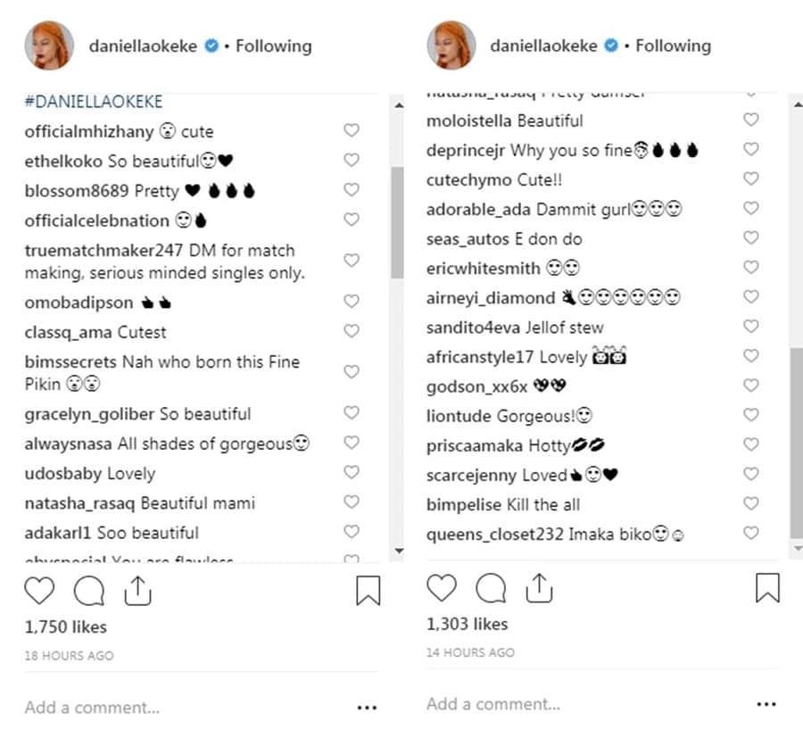
Task: Like ethelkoko's 'So beautiful' comment
Action: pyautogui.click(x=352, y=161)
